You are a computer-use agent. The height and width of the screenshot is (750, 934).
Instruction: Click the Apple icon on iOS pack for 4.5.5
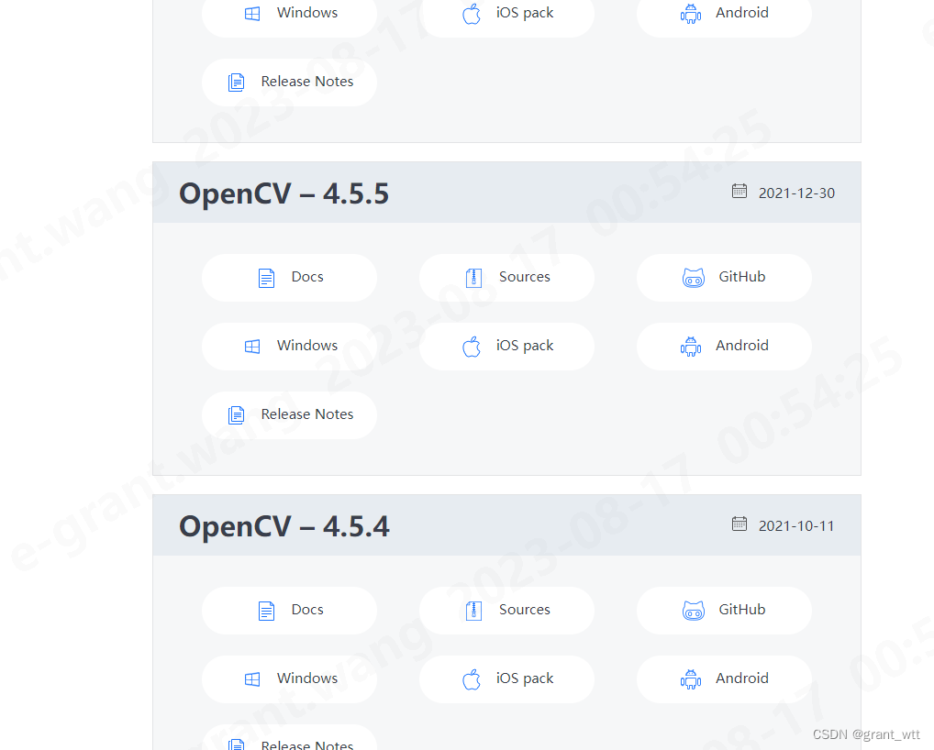(472, 347)
